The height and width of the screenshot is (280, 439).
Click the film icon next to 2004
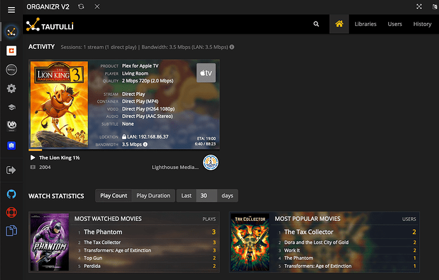[x=32, y=167]
